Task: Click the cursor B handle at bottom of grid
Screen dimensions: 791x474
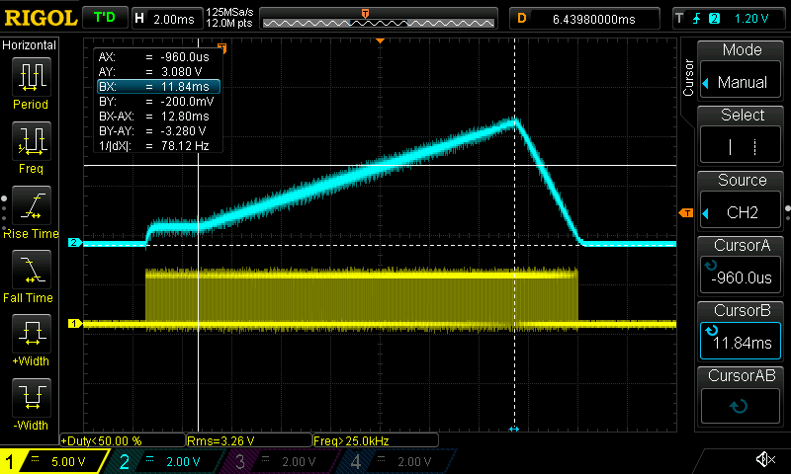Action: point(514,430)
